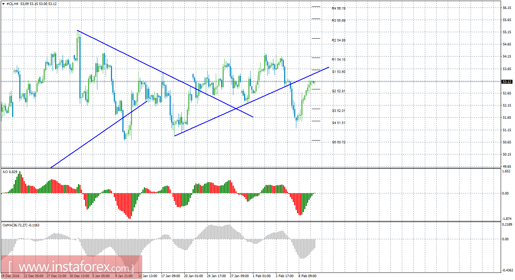Click the AO scale value -1.874

[x=507, y=219]
